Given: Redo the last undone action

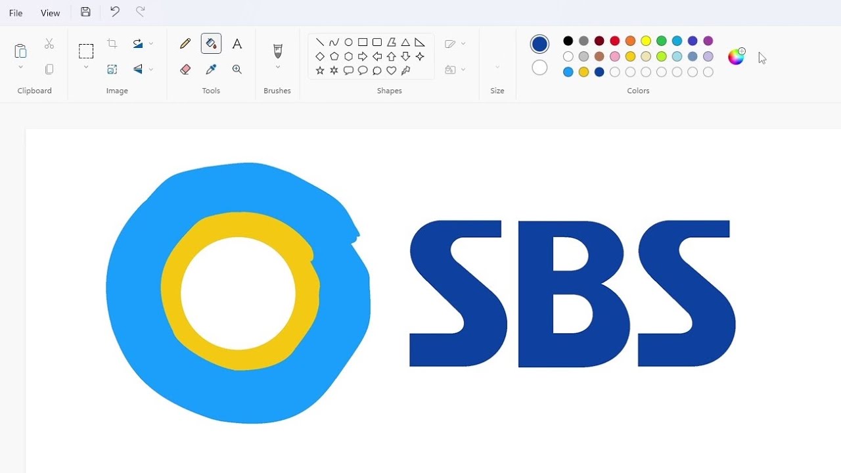Looking at the screenshot, I should [140, 12].
